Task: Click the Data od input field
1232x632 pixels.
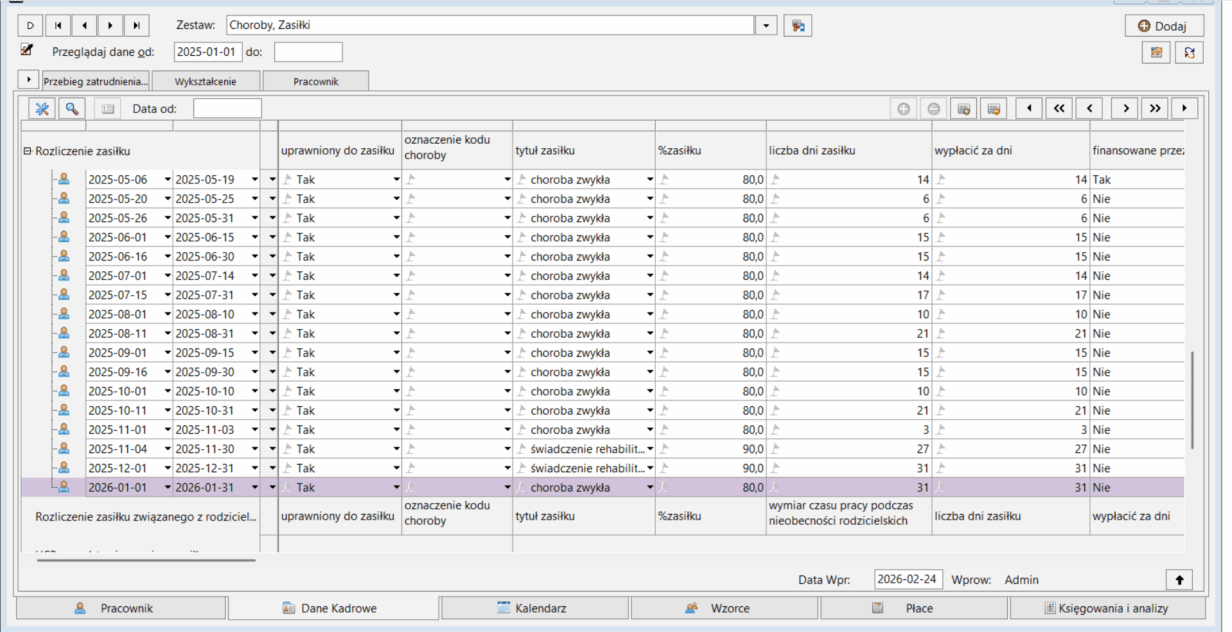Action: [227, 108]
